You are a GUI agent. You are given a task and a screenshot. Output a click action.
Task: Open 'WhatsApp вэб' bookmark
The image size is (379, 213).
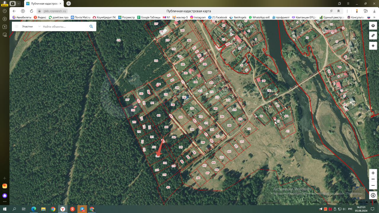click(x=259, y=17)
